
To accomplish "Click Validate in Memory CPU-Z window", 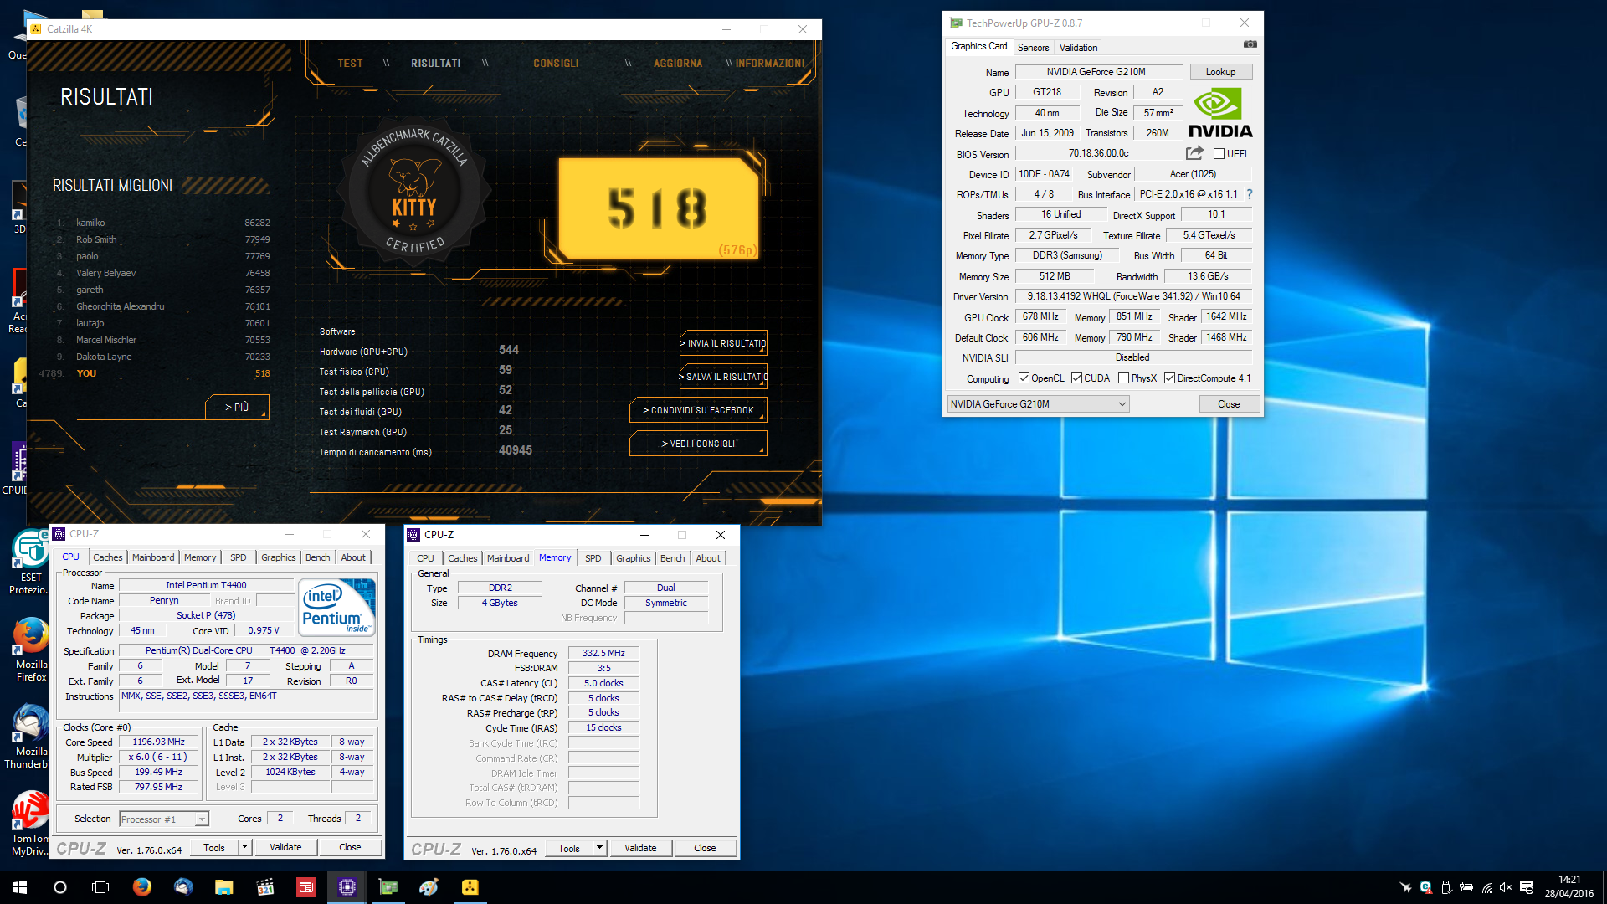I will (x=640, y=848).
